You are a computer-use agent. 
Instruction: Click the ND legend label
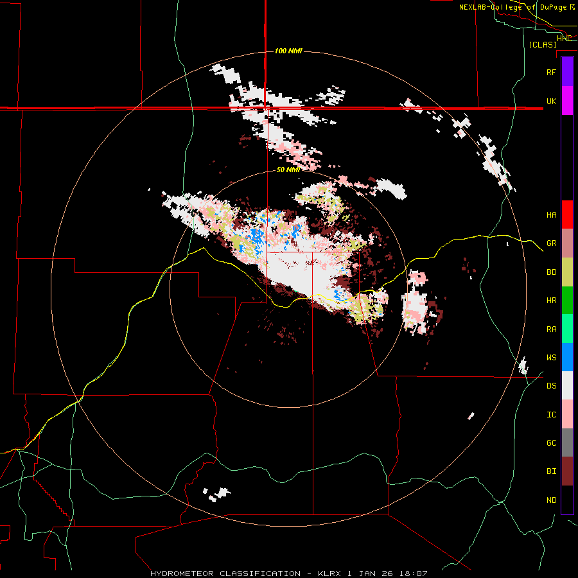coord(551,500)
